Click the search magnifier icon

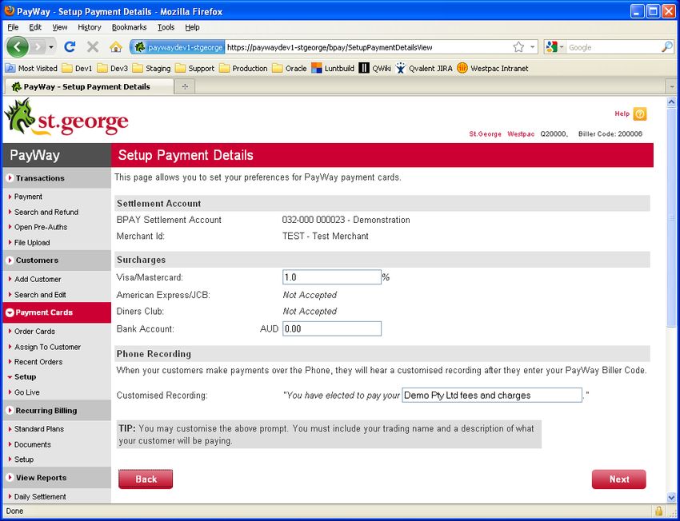667,47
